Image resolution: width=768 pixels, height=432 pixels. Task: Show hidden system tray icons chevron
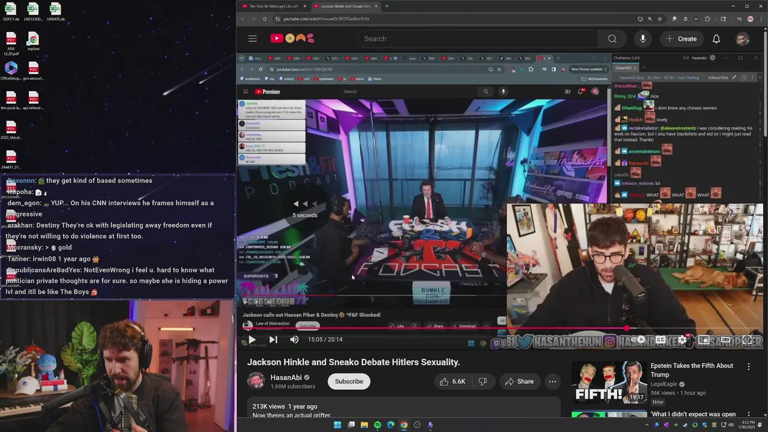pos(646,425)
